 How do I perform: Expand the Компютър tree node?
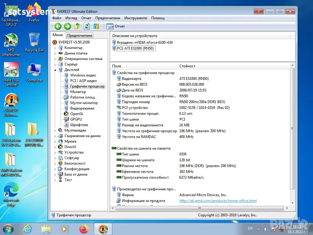(x=55, y=48)
